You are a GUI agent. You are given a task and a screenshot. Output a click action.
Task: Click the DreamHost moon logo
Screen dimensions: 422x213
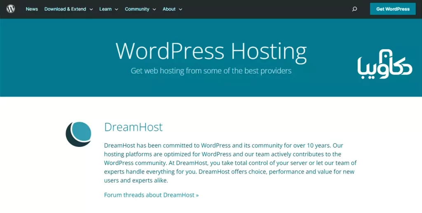78,134
